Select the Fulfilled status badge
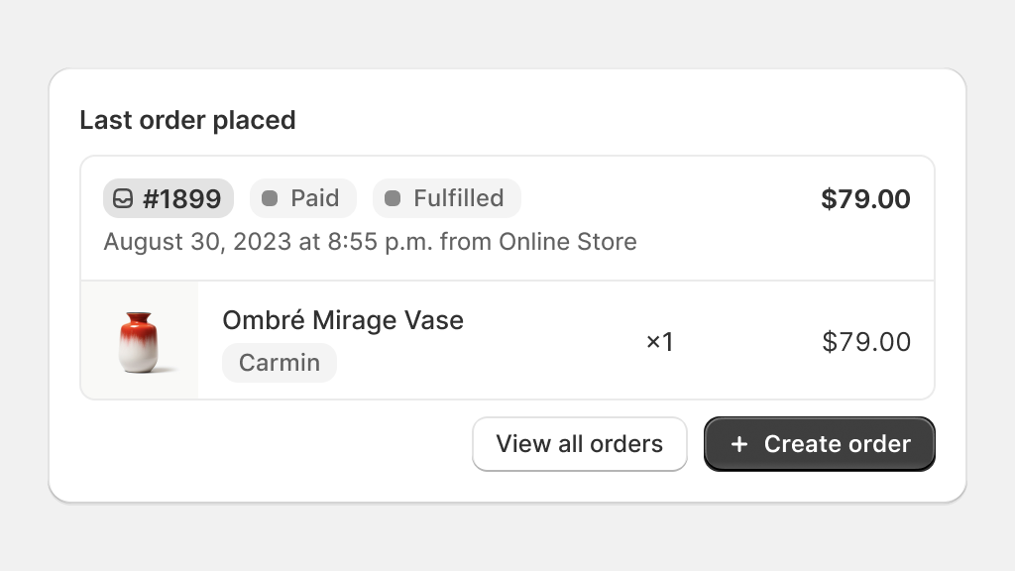 tap(447, 198)
